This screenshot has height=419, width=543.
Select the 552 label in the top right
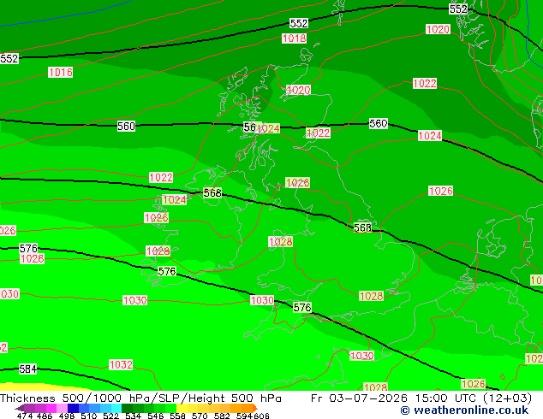(458, 9)
